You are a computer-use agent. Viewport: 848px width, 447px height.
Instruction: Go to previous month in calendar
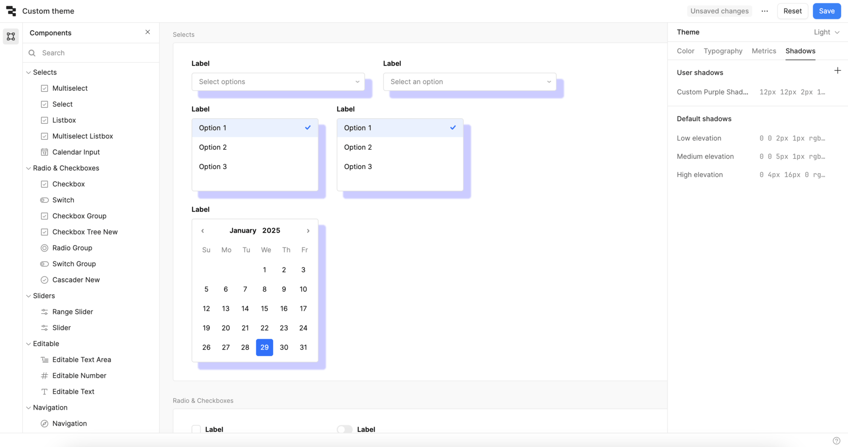203,231
